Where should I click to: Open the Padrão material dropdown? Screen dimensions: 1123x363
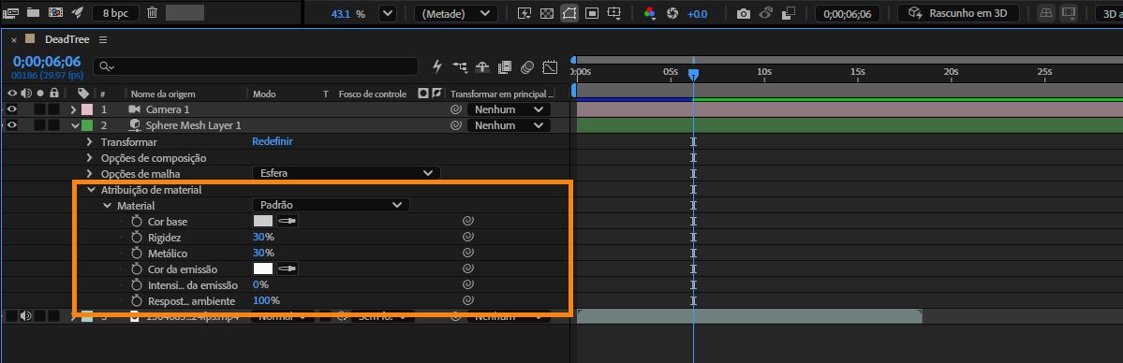[x=331, y=205]
